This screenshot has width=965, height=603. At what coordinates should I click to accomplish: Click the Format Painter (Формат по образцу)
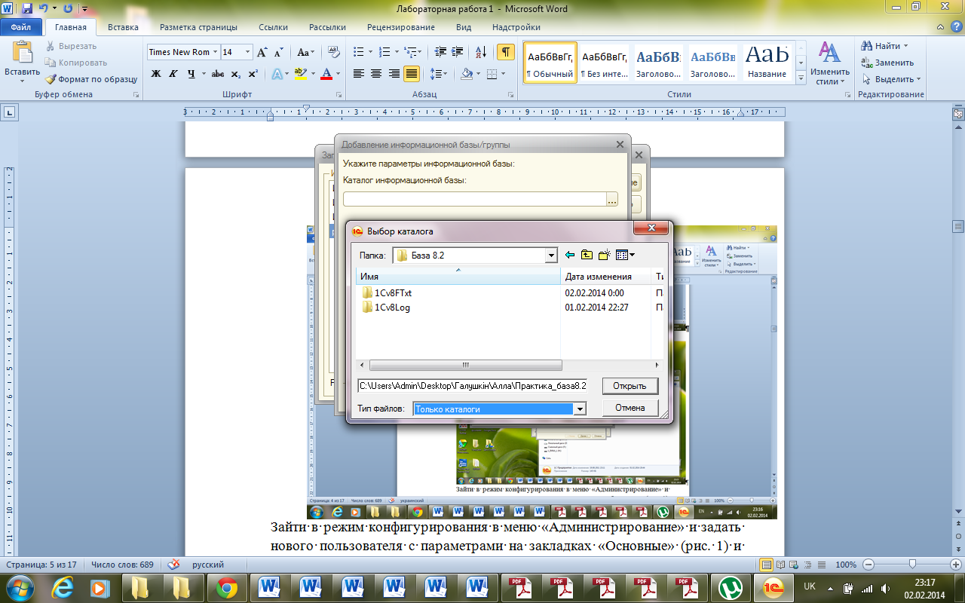click(92, 78)
